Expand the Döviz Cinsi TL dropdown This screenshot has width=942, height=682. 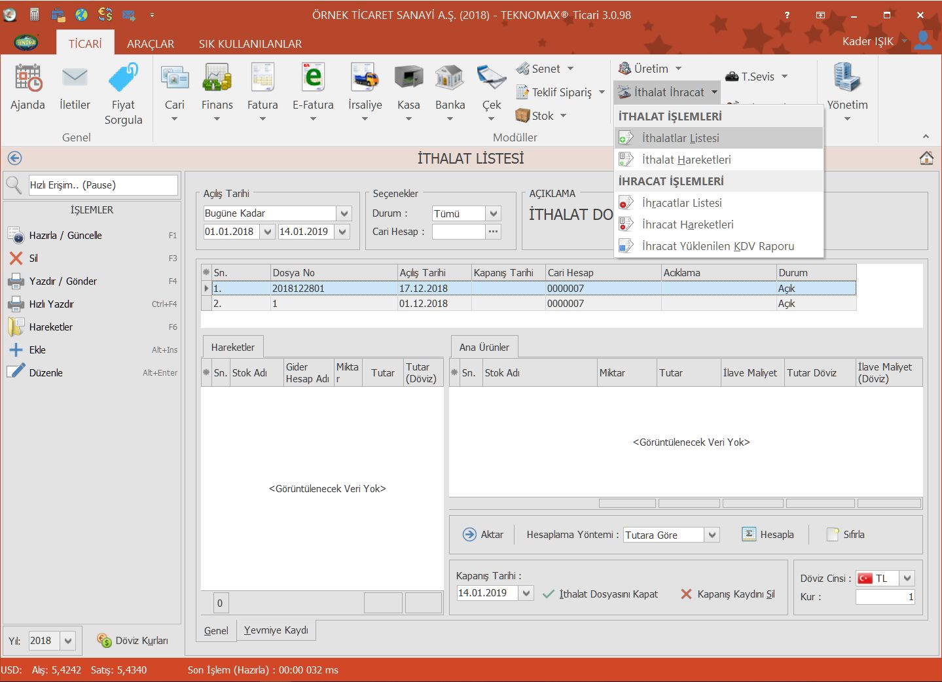907,579
